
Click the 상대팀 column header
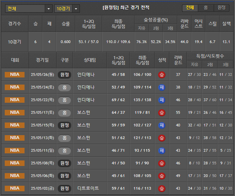(x=90, y=60)
